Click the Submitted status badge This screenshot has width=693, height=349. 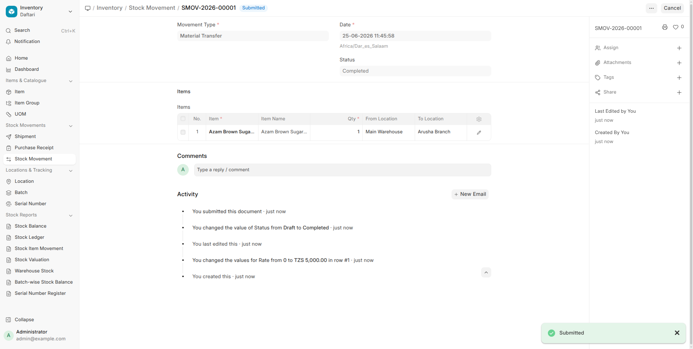point(253,8)
